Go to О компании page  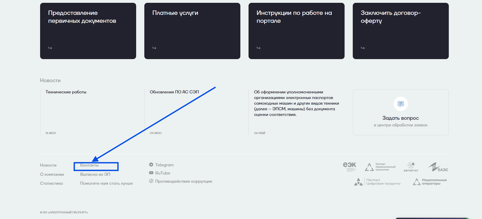52,174
